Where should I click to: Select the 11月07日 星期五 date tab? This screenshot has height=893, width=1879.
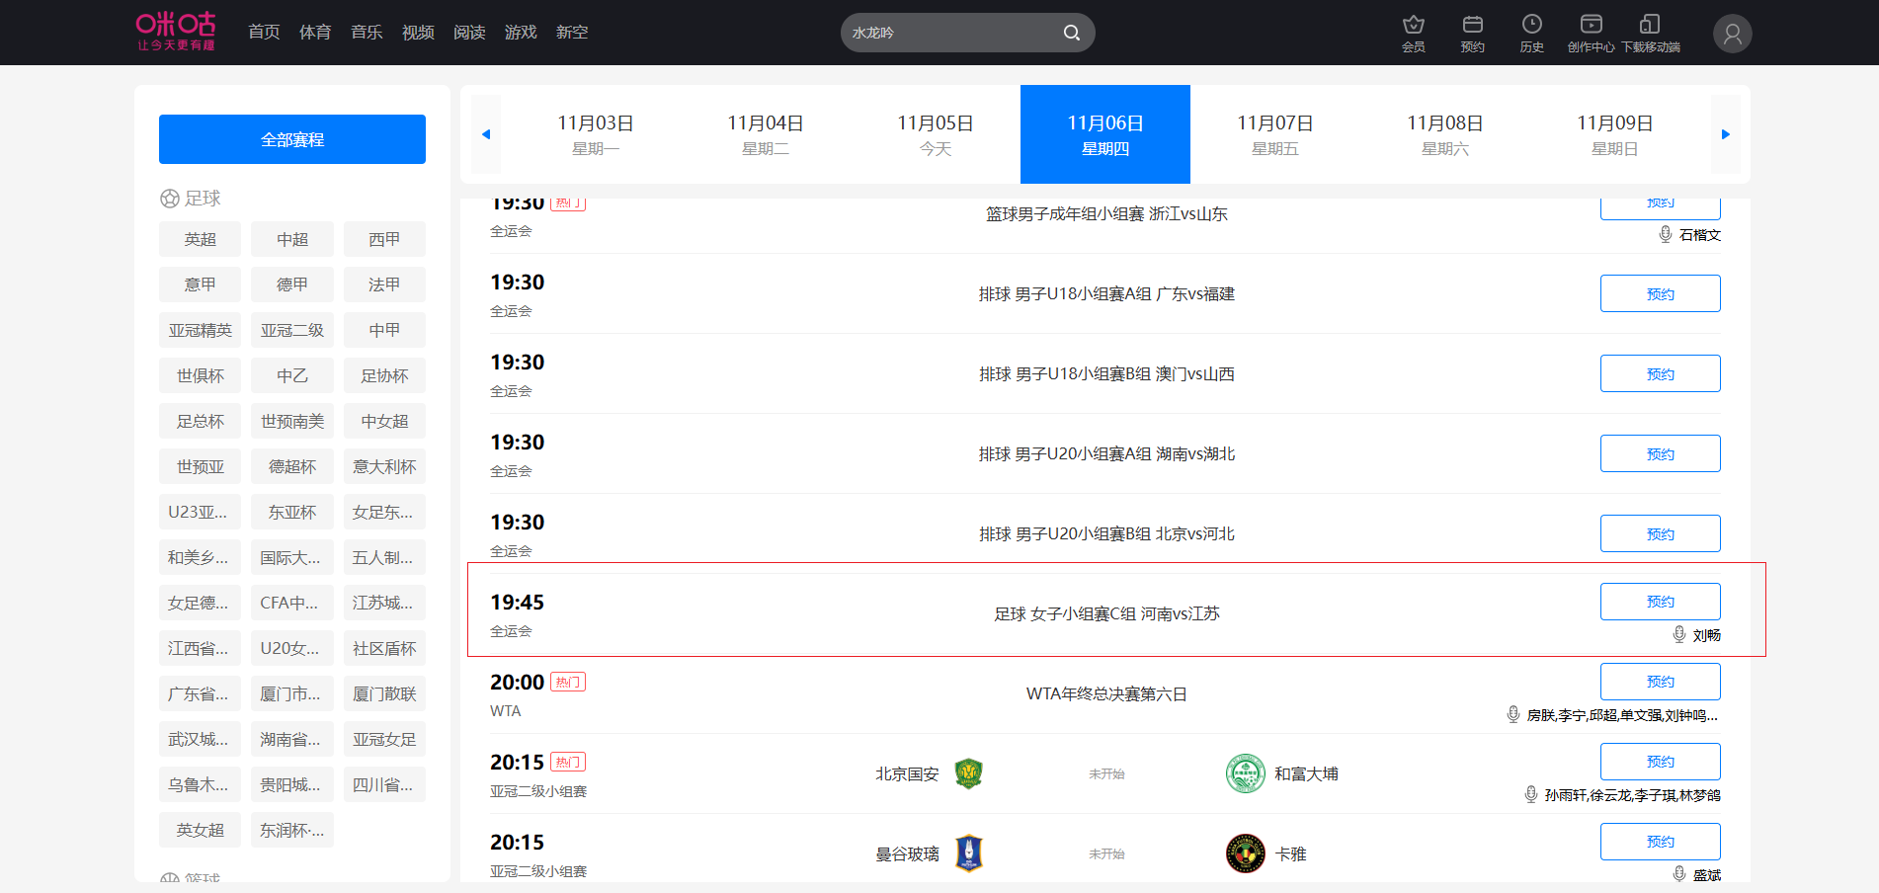coord(1275,134)
